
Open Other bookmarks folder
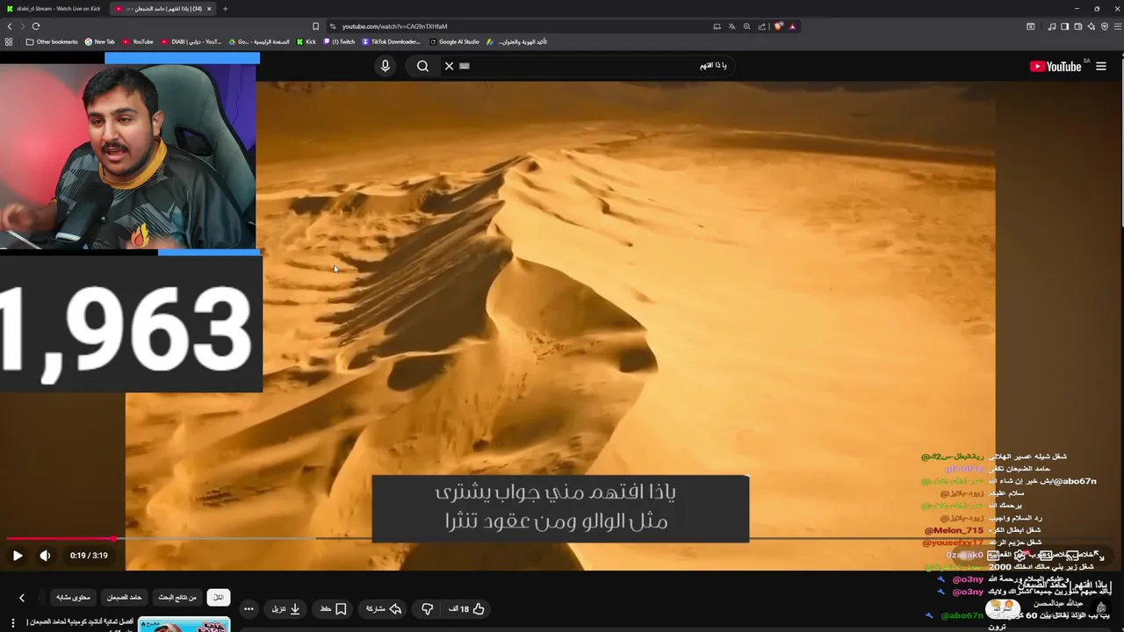click(52, 41)
